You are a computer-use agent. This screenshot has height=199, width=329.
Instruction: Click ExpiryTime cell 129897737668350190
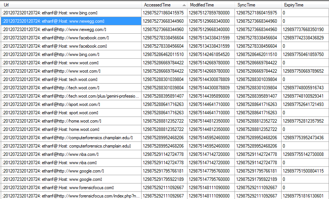click(x=305, y=30)
